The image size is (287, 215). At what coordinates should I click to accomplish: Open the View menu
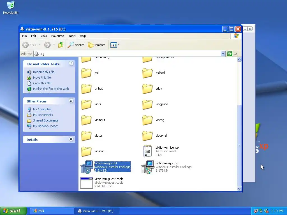coord(44,36)
